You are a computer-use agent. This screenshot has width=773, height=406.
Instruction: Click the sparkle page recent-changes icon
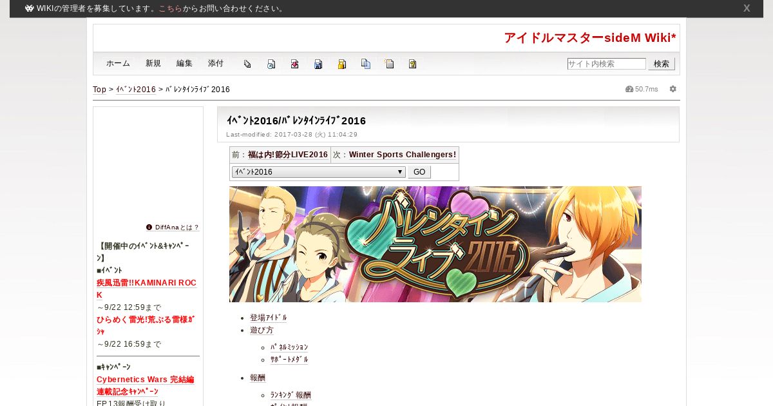coord(389,64)
